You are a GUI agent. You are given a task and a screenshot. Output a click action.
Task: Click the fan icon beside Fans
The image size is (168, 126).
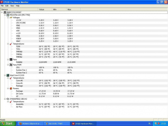(11, 59)
